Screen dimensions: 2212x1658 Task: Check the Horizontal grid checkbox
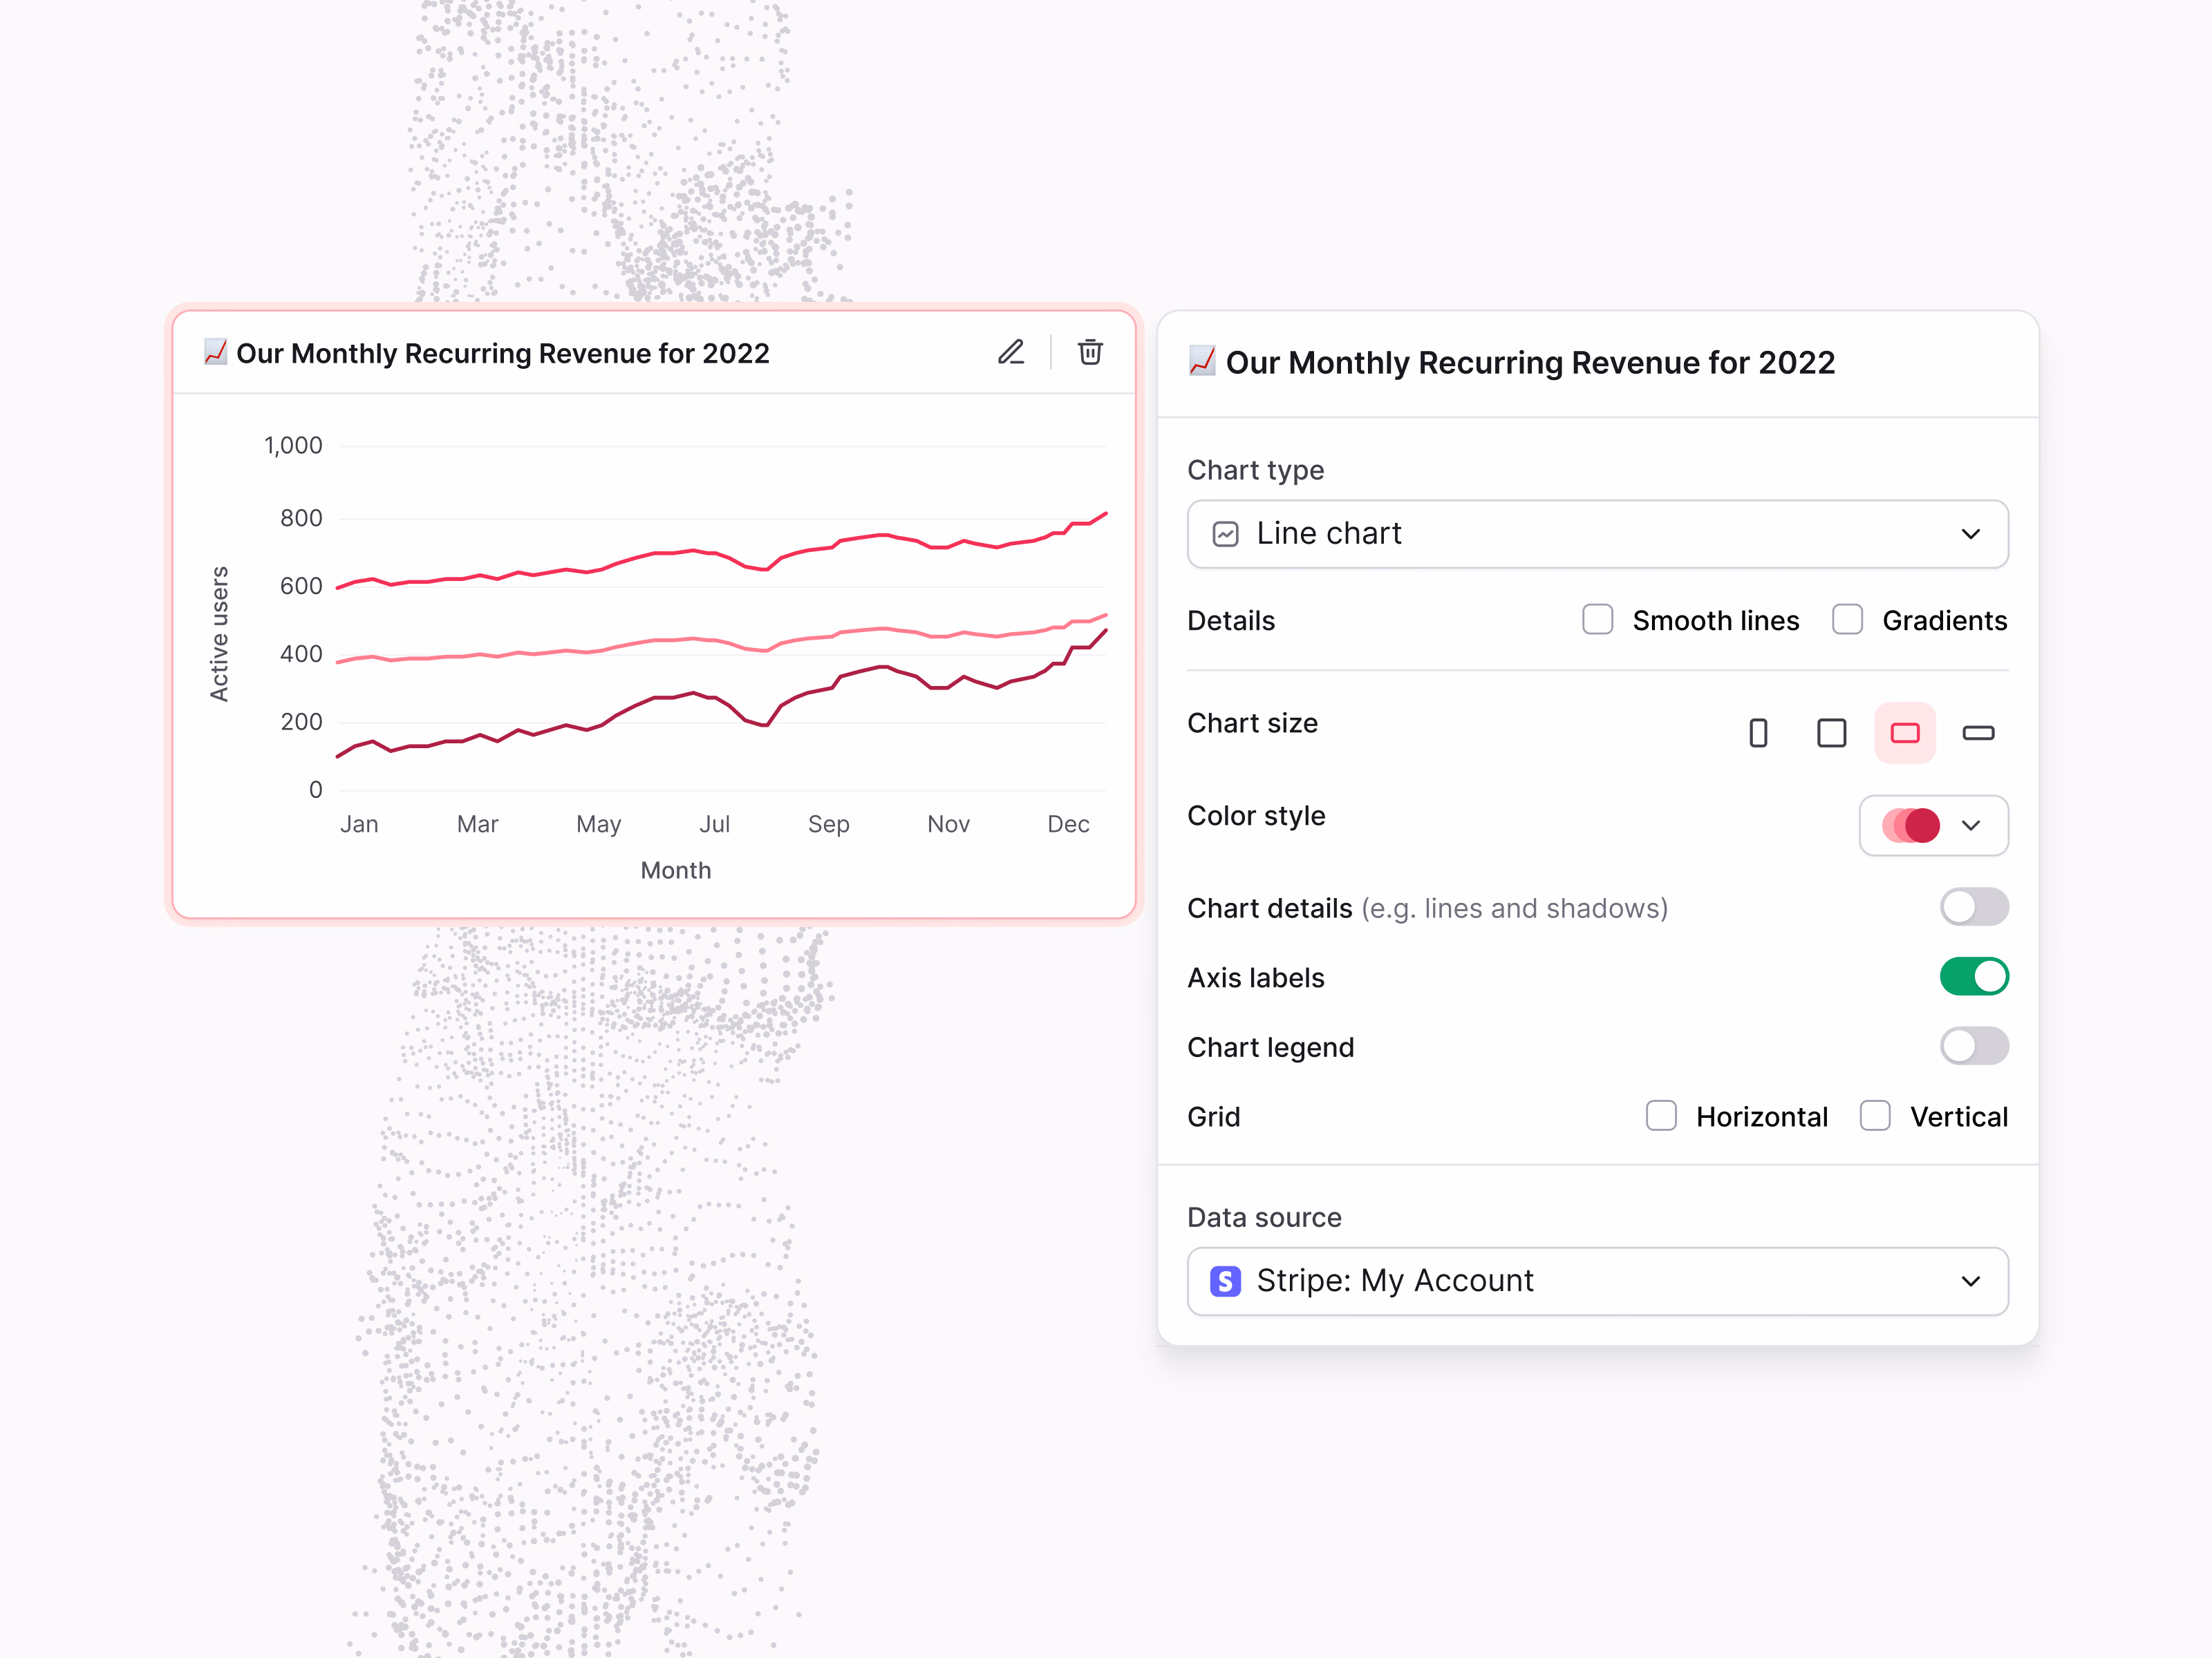tap(1661, 1115)
